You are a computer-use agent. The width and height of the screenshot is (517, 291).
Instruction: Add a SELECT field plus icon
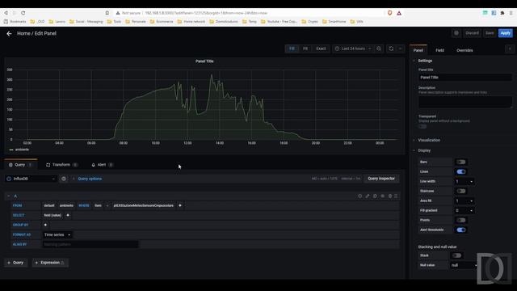[68, 215]
